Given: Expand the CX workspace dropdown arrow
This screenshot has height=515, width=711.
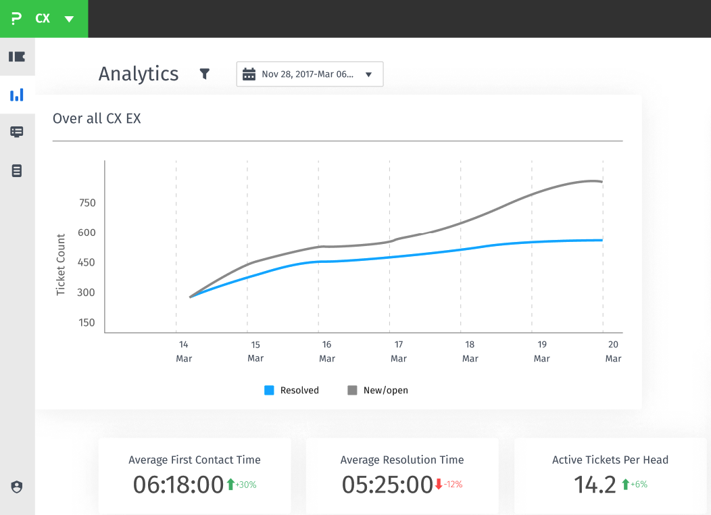Looking at the screenshot, I should (x=69, y=19).
